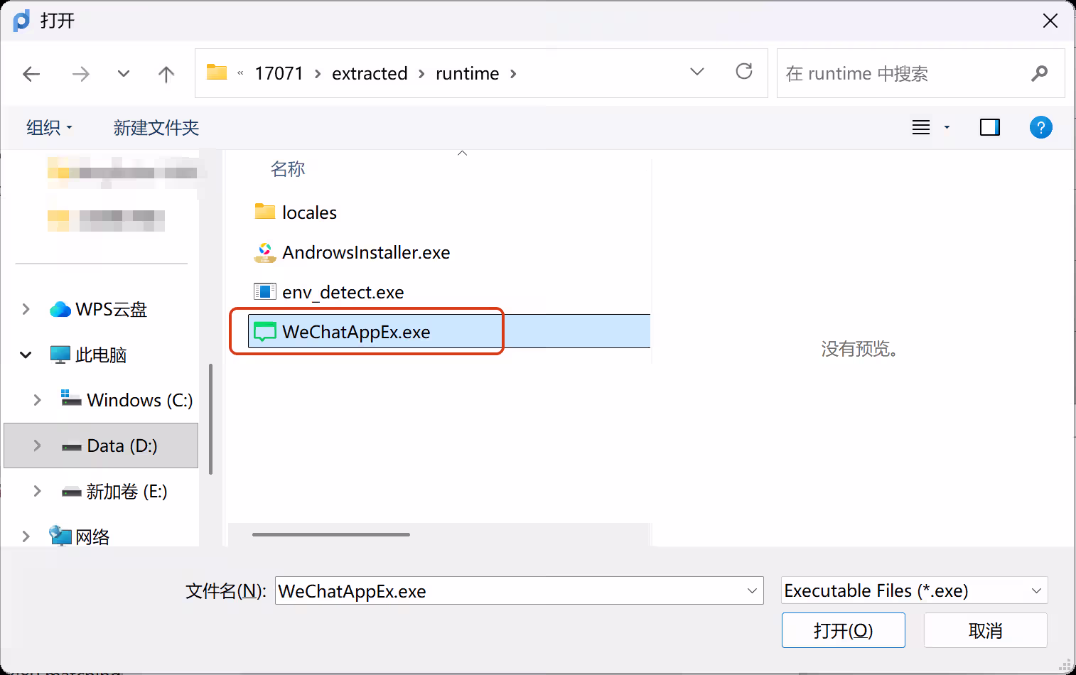Select env_detect.exe file
This screenshot has height=675, width=1076.
point(343,292)
